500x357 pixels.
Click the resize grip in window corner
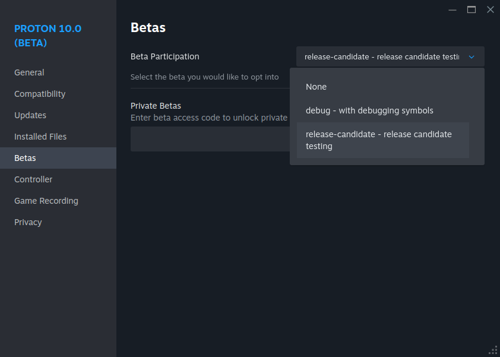(493, 350)
